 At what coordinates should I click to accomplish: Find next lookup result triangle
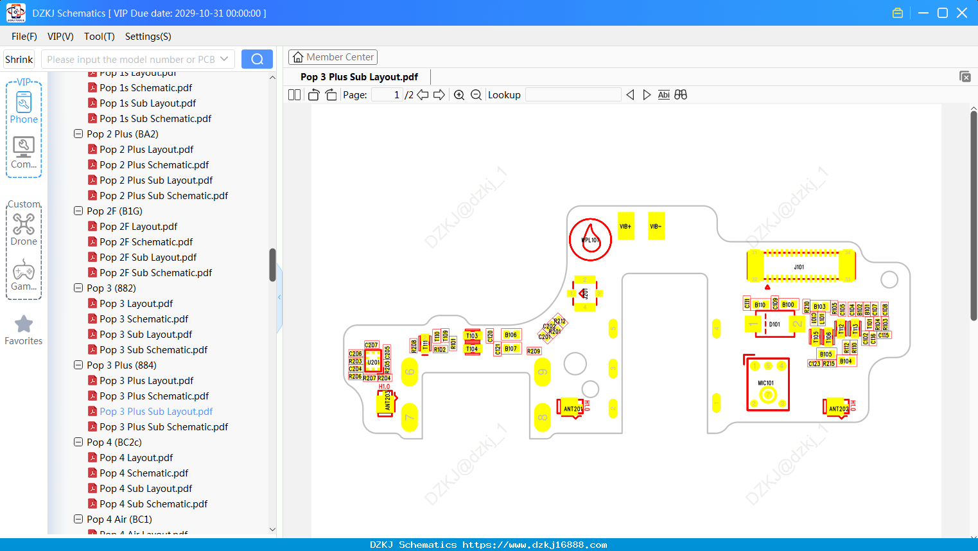coord(647,95)
